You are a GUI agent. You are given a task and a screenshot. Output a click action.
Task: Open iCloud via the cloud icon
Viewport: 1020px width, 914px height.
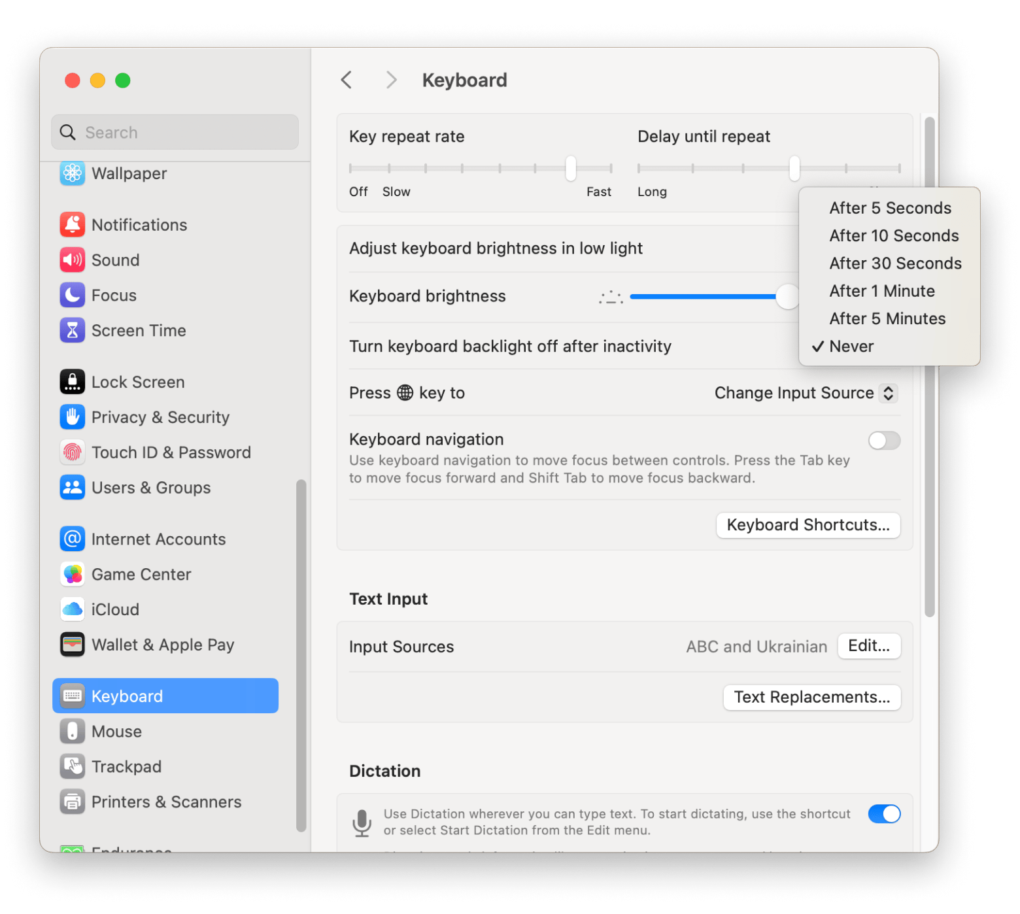point(73,609)
